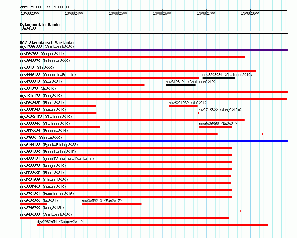This screenshot has height=238, width=297.
Task: Click nsv3288340 (Chaisson2019) label
Action: coord(45,124)
